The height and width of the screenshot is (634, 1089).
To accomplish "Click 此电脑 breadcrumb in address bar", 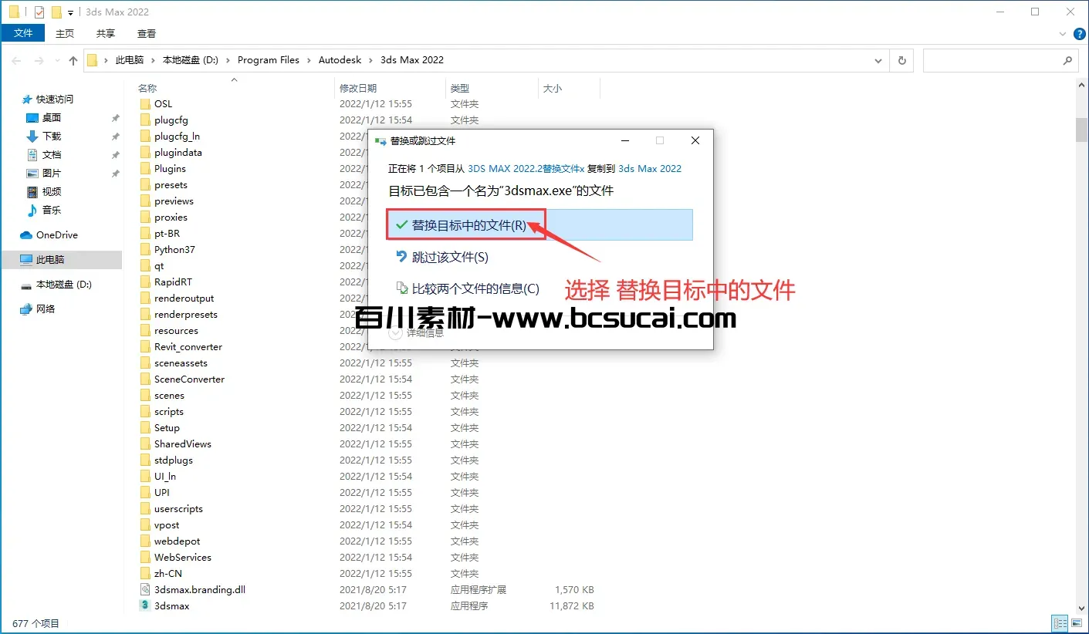I will point(130,60).
